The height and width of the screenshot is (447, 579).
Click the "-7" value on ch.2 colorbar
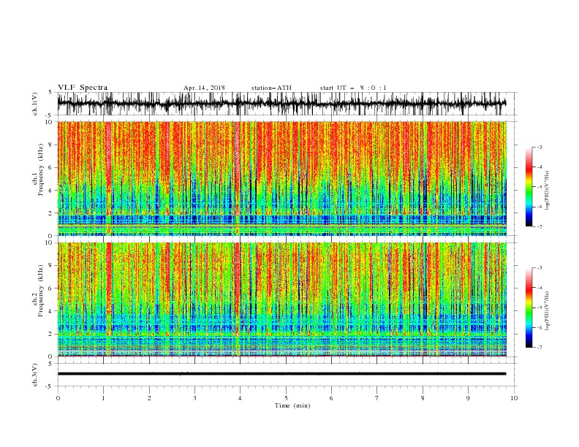[x=540, y=347]
